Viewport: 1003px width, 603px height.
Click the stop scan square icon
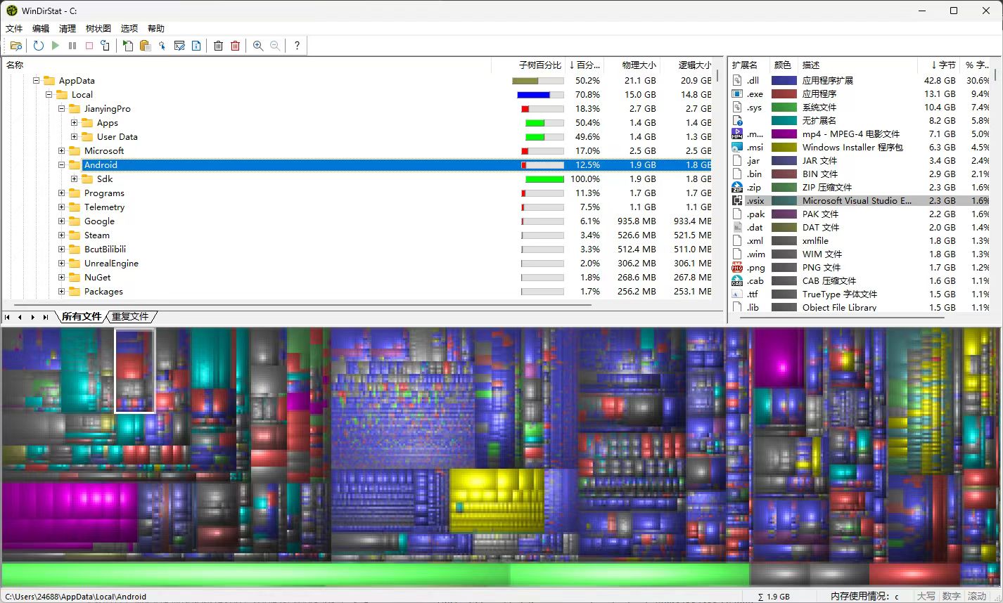[89, 46]
